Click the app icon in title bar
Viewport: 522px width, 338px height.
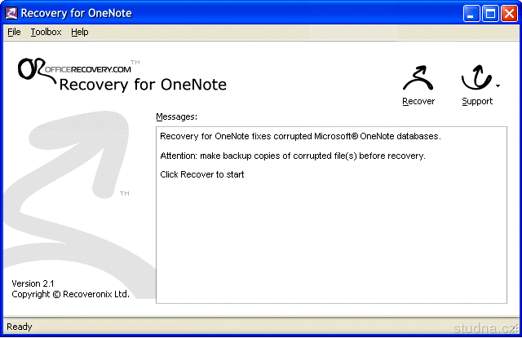coord(11,13)
